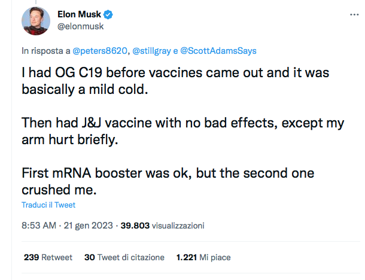Click the "In risposta a" label

tap(46, 51)
